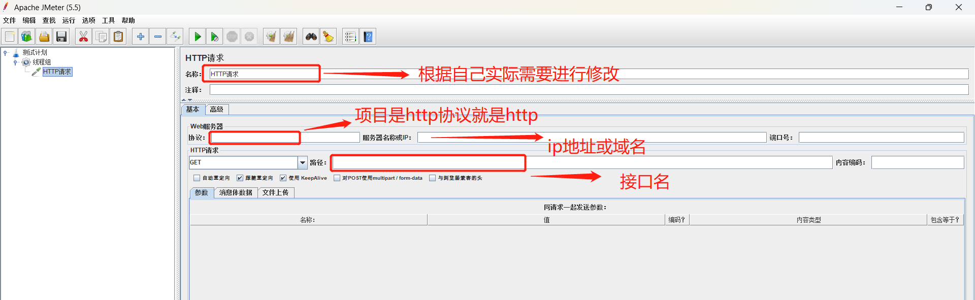This screenshot has height=300, width=975.
Task: Open the GET method dropdown arrow
Action: 303,162
